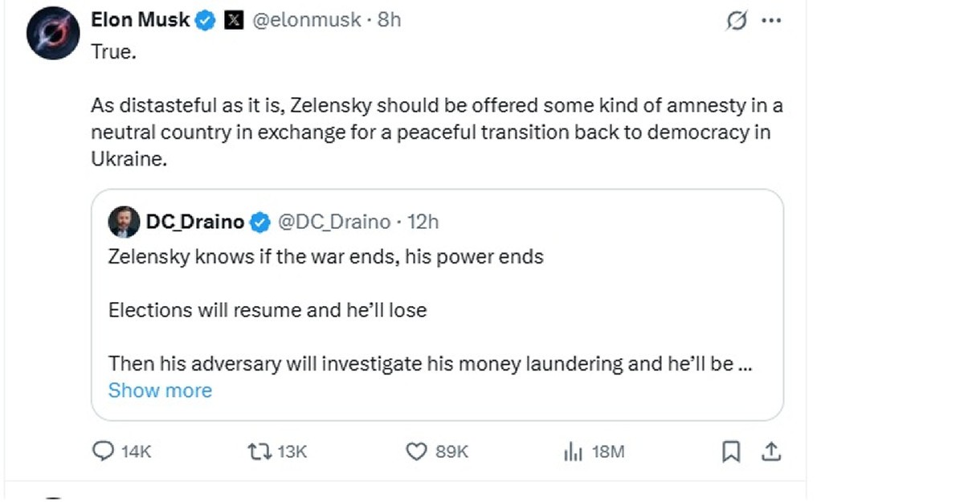Screen dimensions: 964x502
Task: Click the 12h quoted post timestamp
Action: (x=423, y=222)
